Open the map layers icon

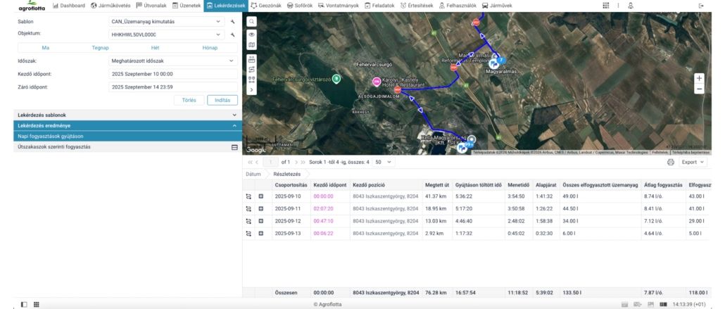(252, 45)
